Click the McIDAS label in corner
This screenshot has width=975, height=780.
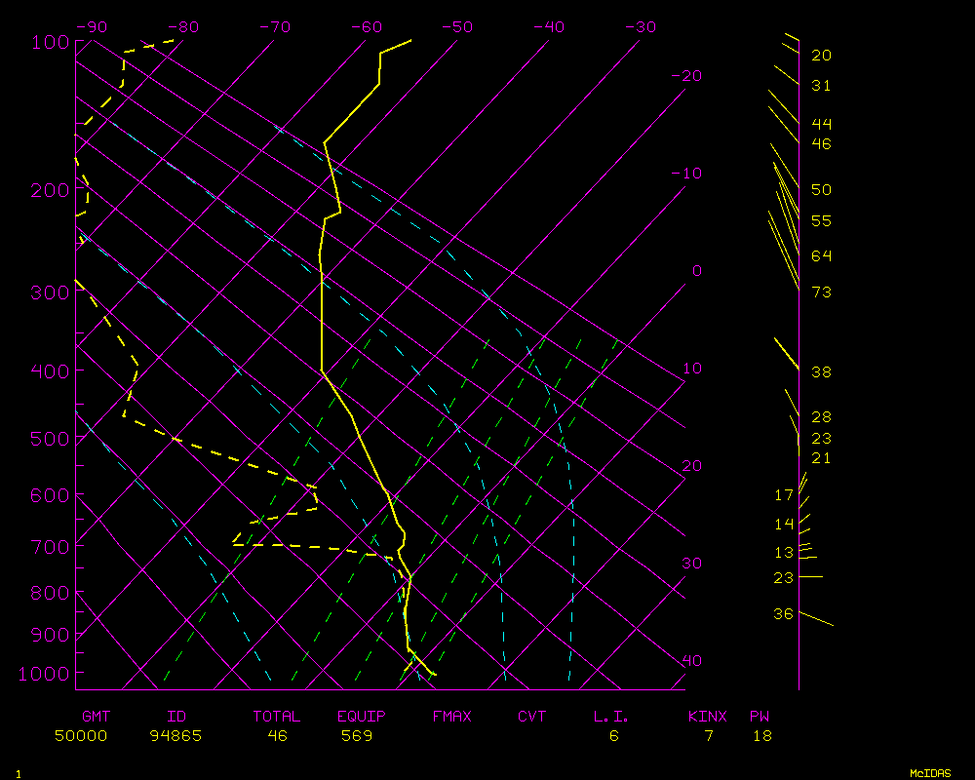[x=929, y=772]
